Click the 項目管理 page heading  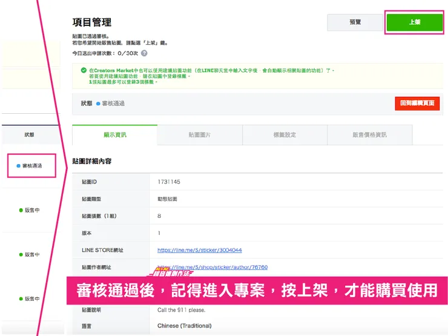tap(91, 22)
